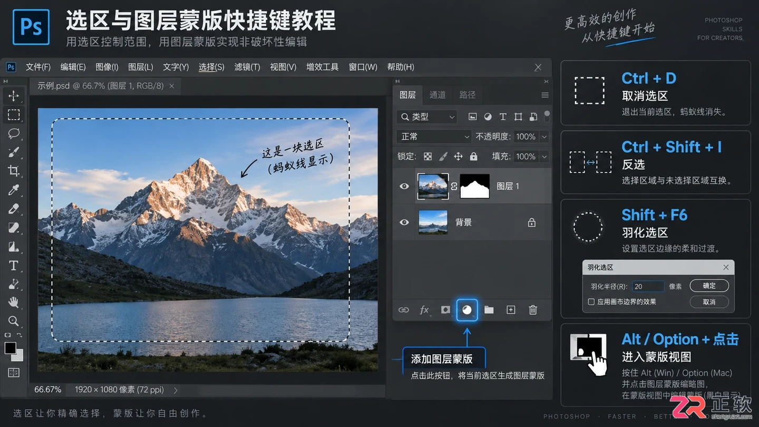This screenshot has width=759, height=427.
Task: Open the 正常 blend mode dropdown
Action: click(x=434, y=137)
